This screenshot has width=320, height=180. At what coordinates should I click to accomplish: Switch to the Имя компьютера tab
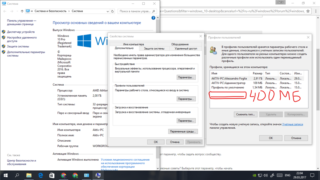tap(133, 44)
